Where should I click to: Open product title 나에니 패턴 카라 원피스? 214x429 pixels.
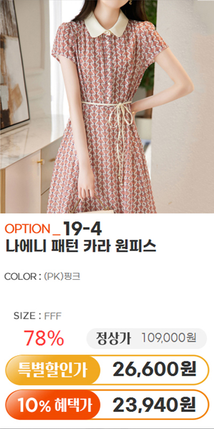pos(81,247)
